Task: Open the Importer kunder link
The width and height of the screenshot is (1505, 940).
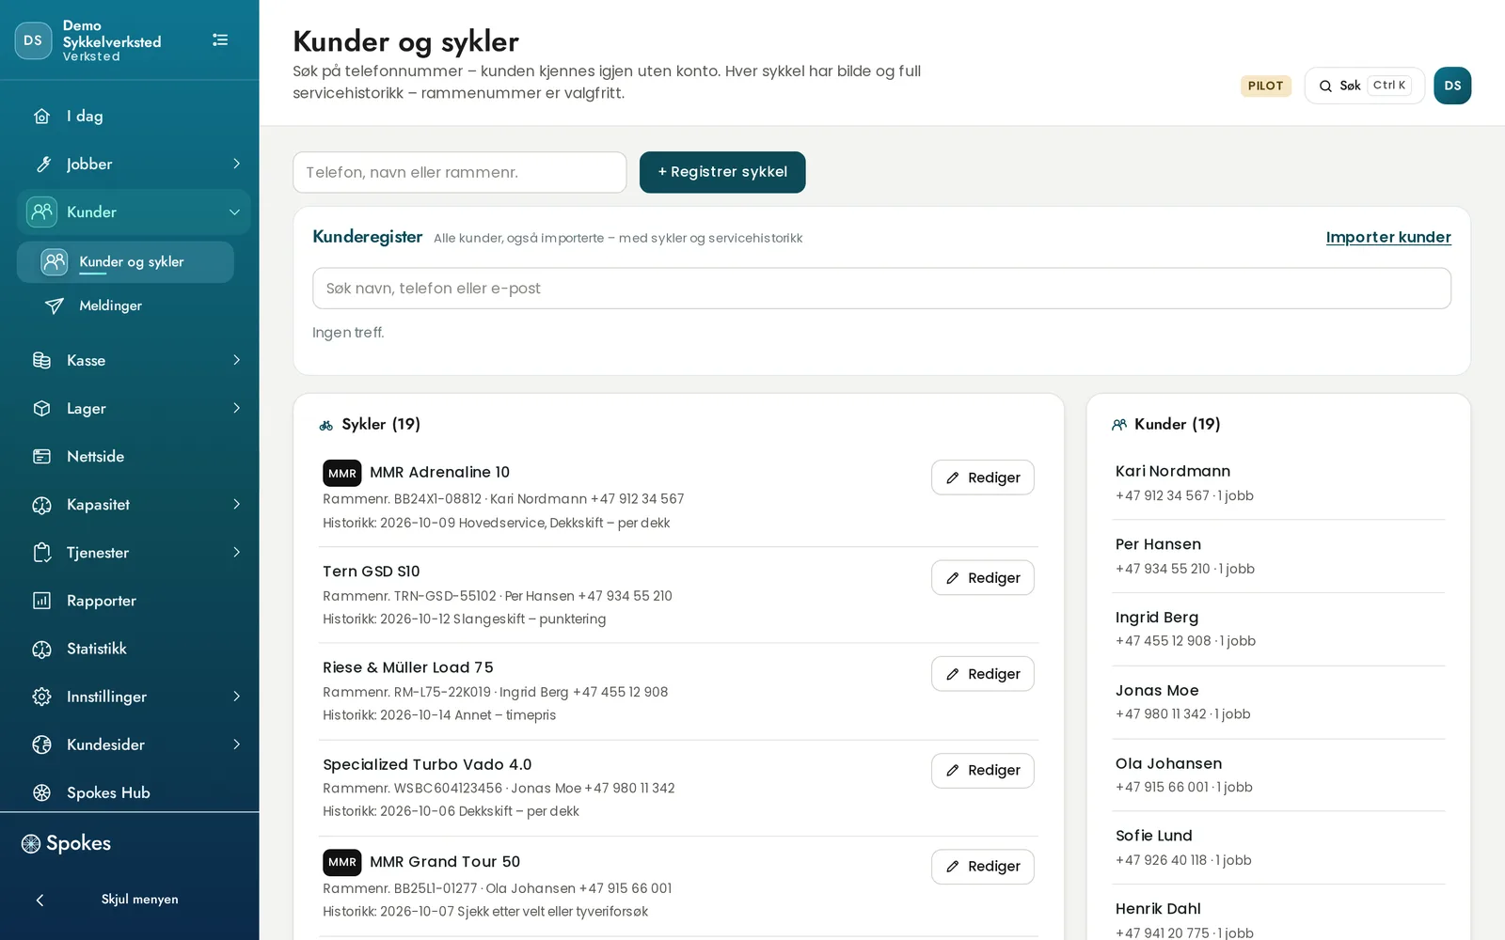Action: point(1388,237)
